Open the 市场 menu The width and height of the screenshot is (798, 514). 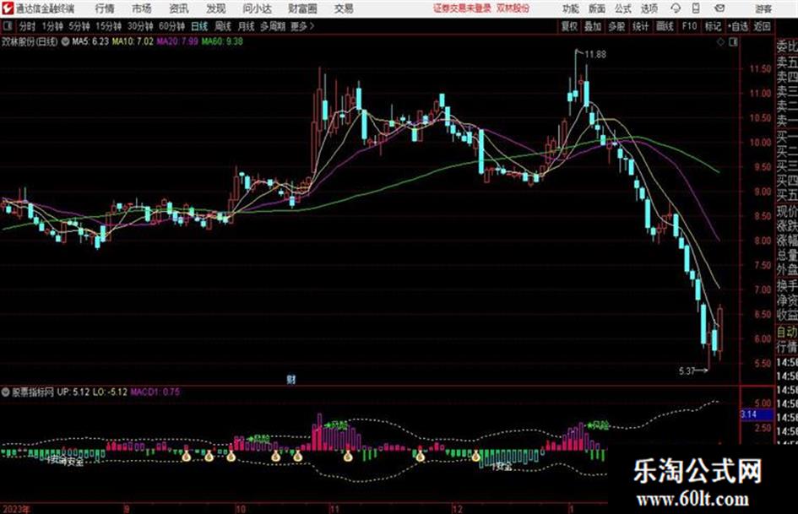tap(142, 8)
